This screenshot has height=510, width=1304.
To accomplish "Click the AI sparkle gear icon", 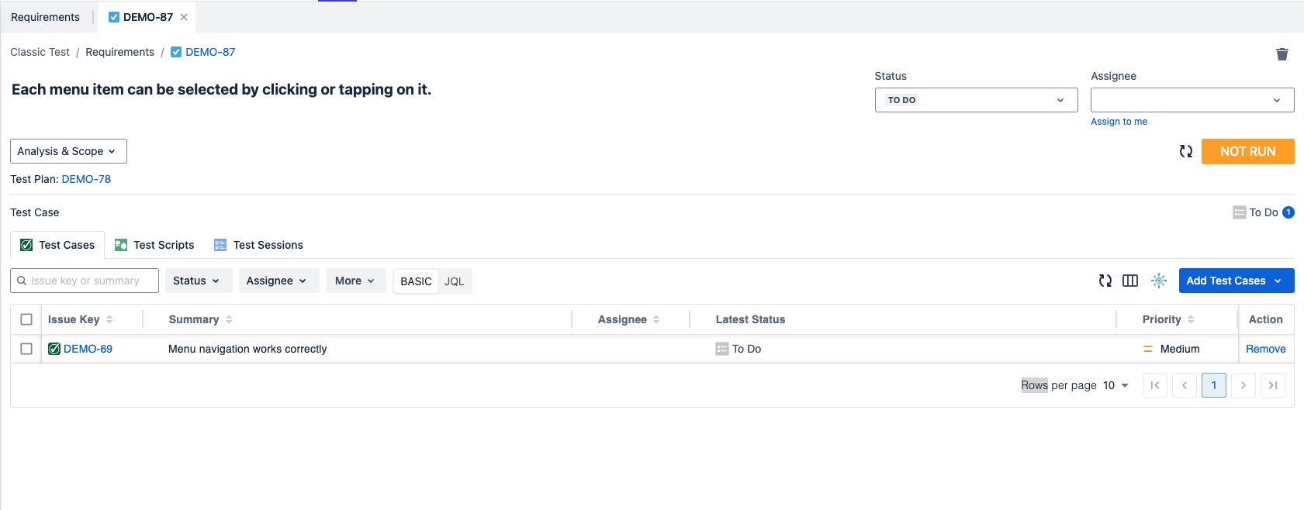I will pos(1158,281).
